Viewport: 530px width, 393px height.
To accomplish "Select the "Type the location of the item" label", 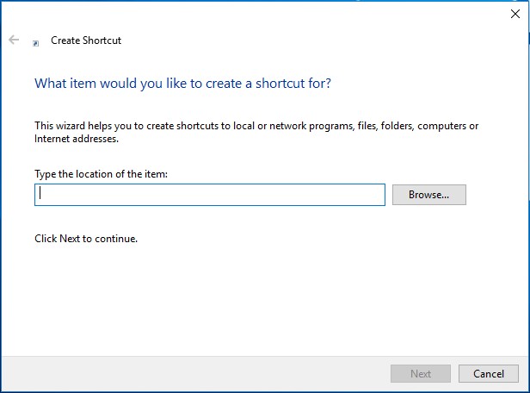I will (101, 174).
